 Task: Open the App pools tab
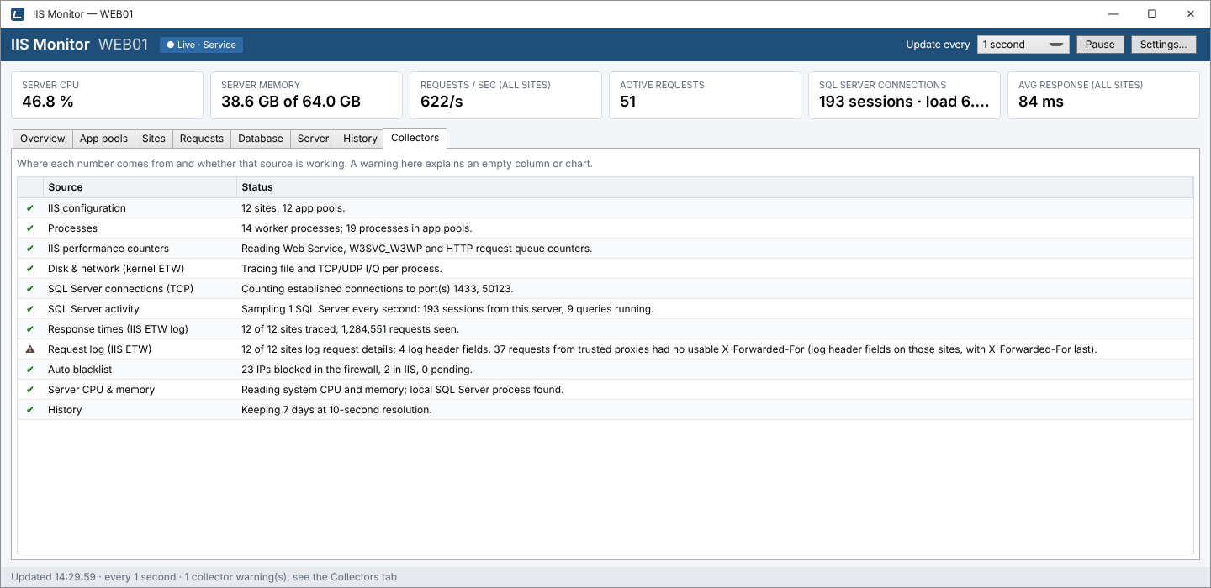coord(103,139)
